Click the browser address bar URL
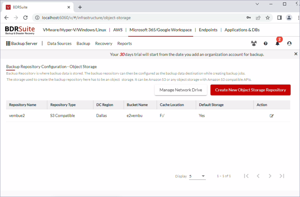300x197 pixels. click(x=86, y=18)
